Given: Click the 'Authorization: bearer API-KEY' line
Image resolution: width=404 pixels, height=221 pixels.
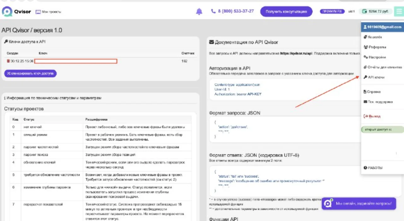Looking at the screenshot, I should [x=238, y=94].
